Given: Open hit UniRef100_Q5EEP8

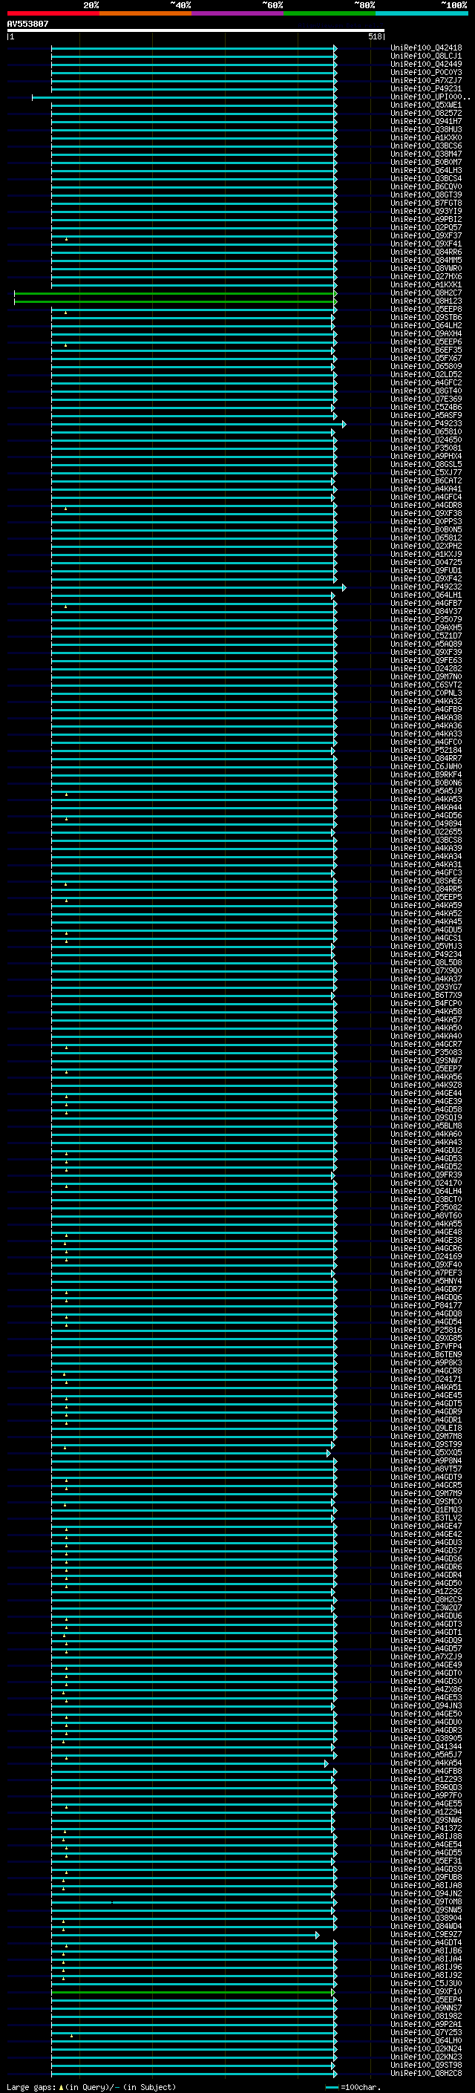Looking at the screenshot, I should tap(425, 309).
